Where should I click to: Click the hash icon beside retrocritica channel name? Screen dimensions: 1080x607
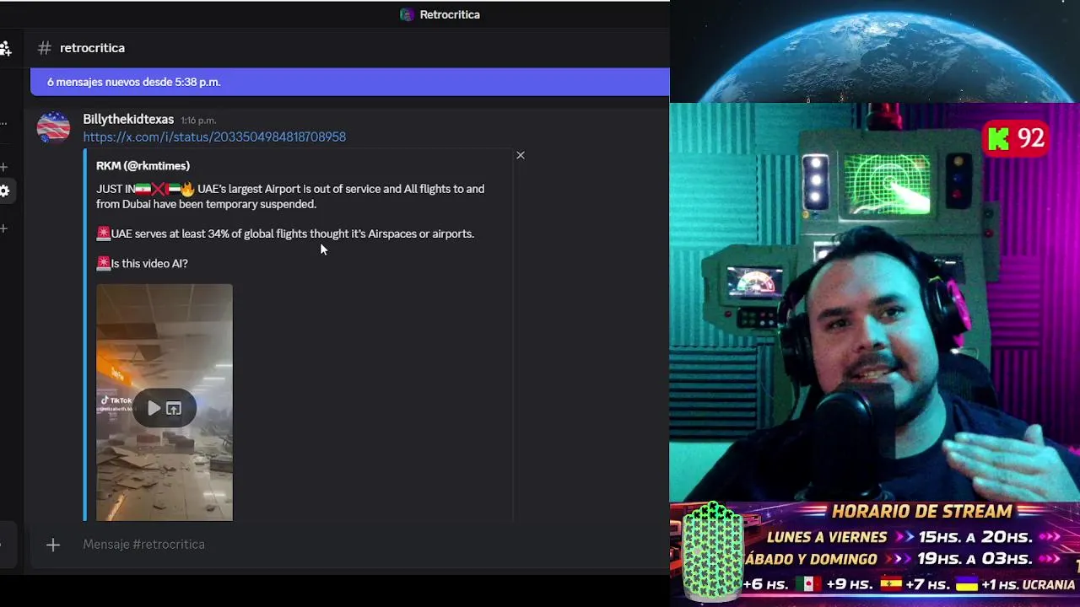point(45,48)
